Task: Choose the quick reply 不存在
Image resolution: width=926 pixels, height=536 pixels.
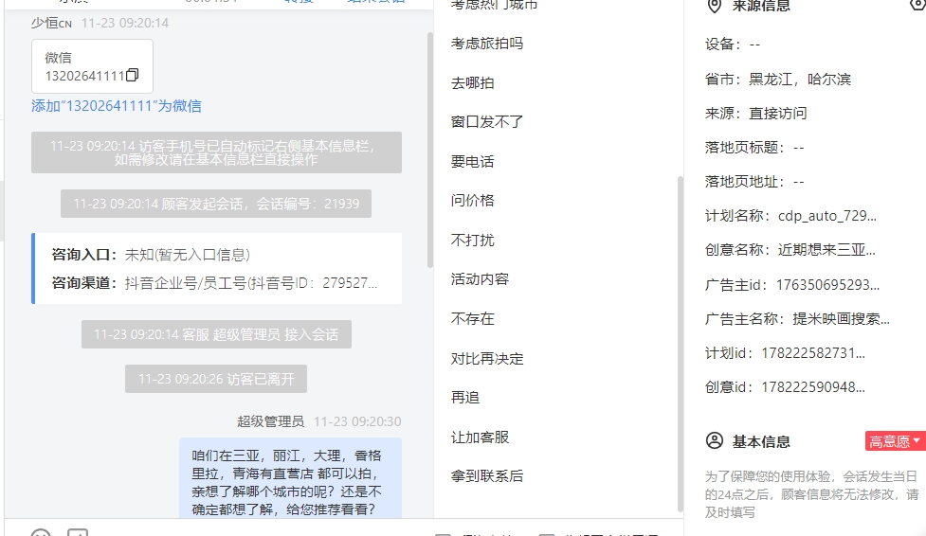Action: 472,319
